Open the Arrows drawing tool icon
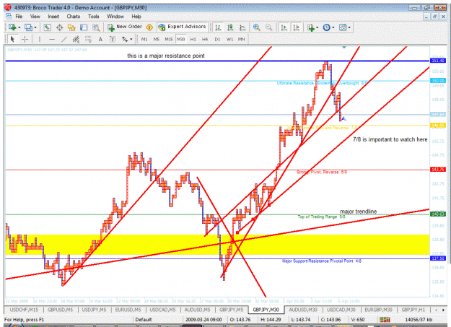 tap(125, 39)
